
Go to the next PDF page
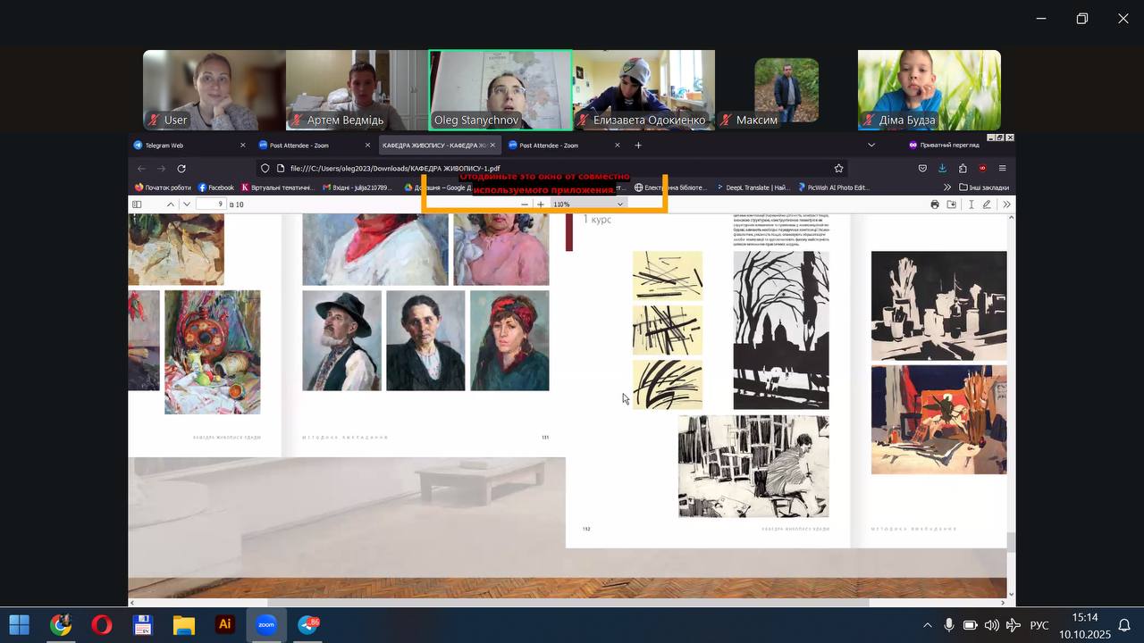click(186, 205)
